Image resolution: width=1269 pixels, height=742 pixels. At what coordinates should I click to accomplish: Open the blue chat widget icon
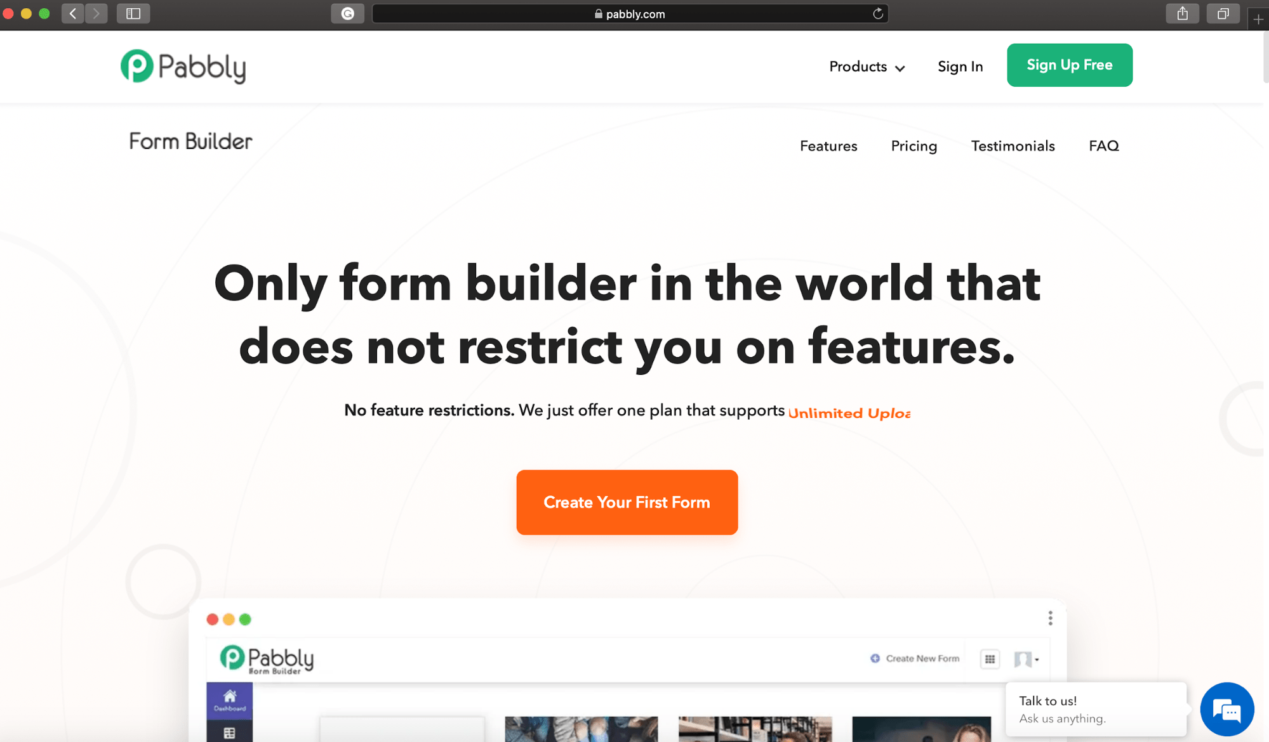click(x=1226, y=709)
